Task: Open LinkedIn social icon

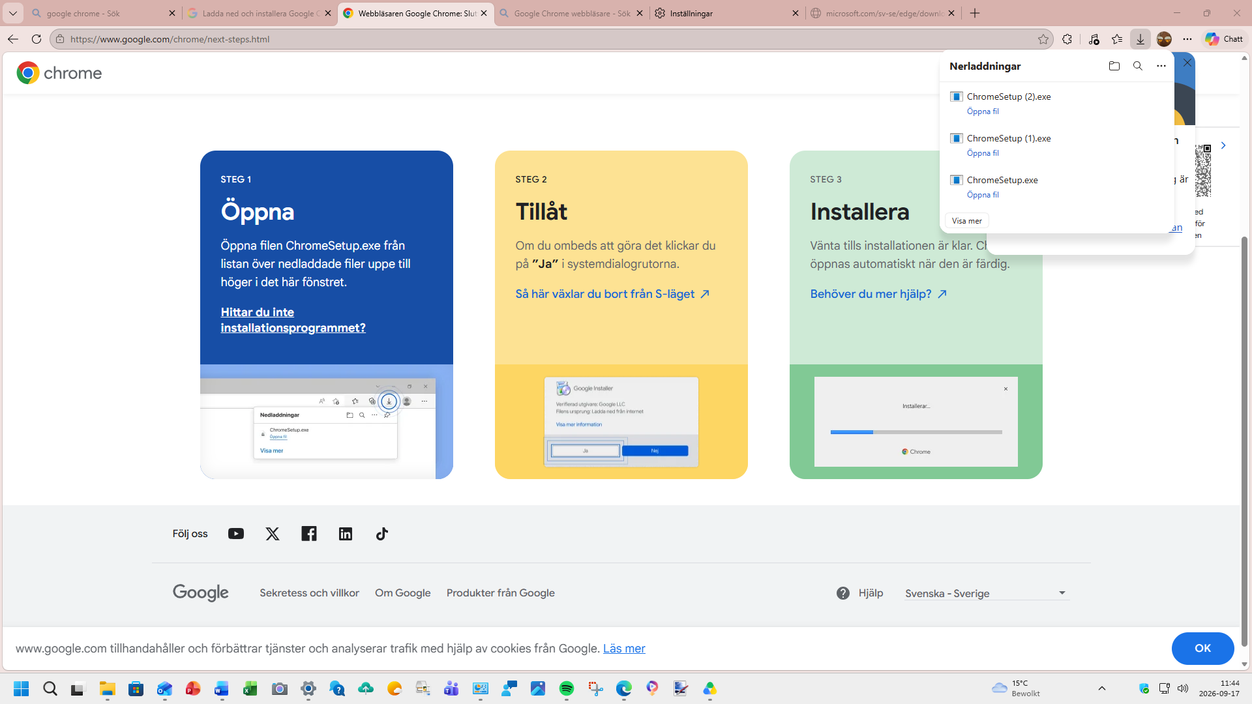Action: [x=346, y=534]
